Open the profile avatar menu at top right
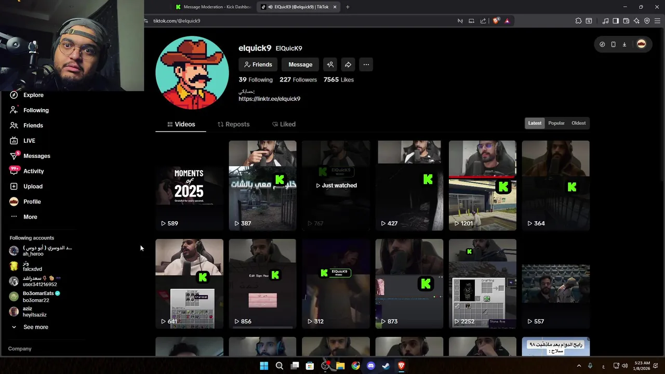 point(641,44)
